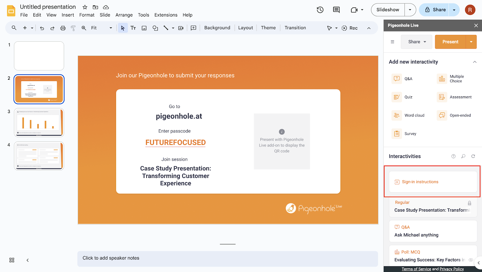Image resolution: width=482 pixels, height=272 pixels.
Task: Print the presentation
Action: pos(63,28)
